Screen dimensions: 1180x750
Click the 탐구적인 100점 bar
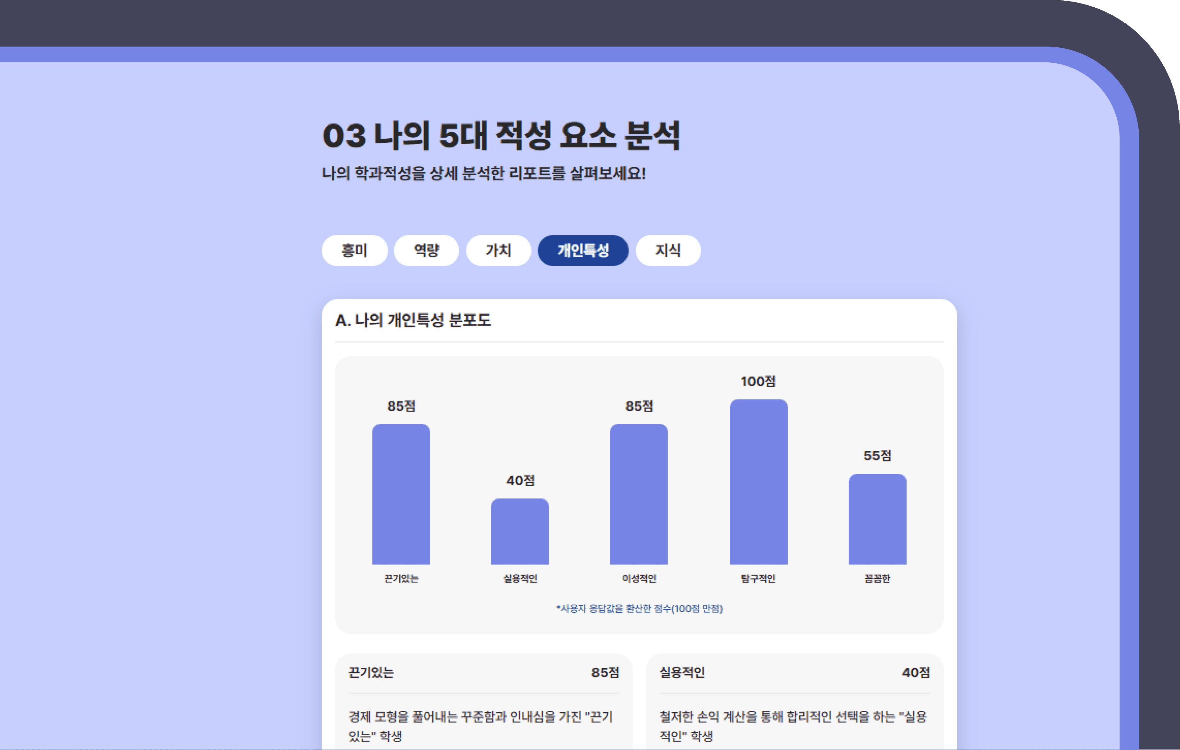click(758, 482)
